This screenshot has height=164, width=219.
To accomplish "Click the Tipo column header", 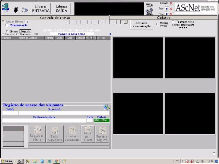I will (103, 38).
